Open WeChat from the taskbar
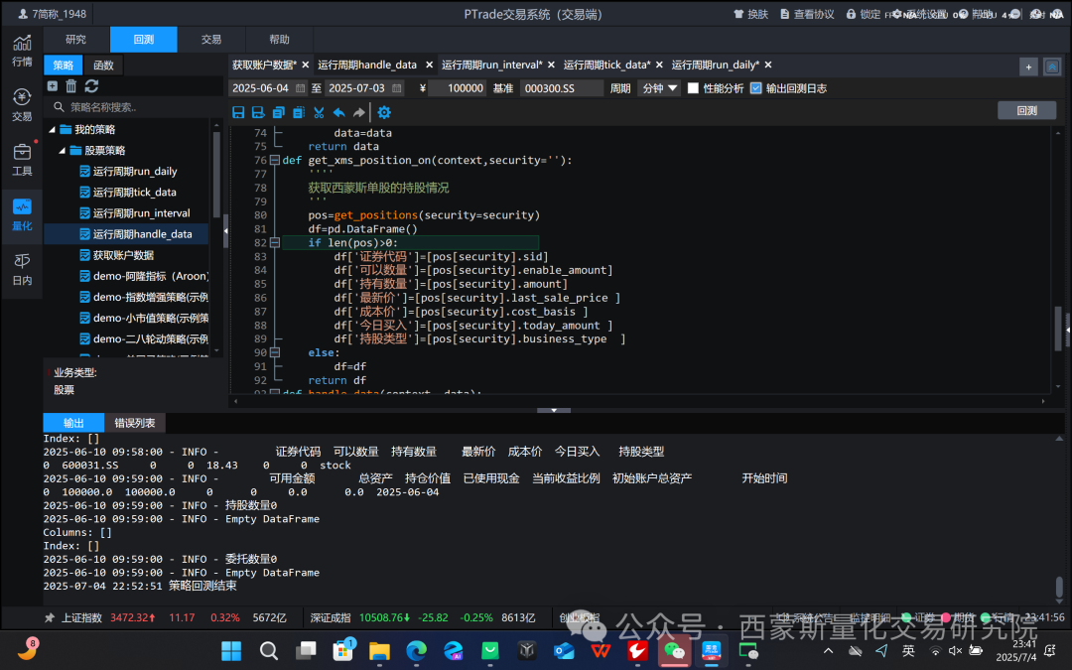1072x670 pixels. (x=675, y=651)
